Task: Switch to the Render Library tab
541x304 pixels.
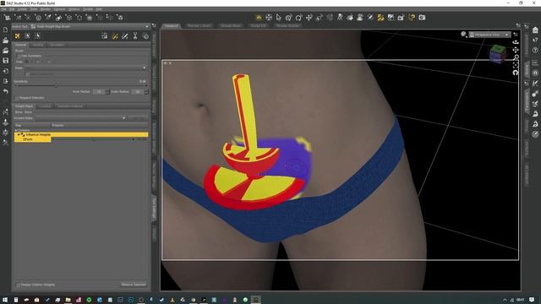Action: [x=199, y=26]
